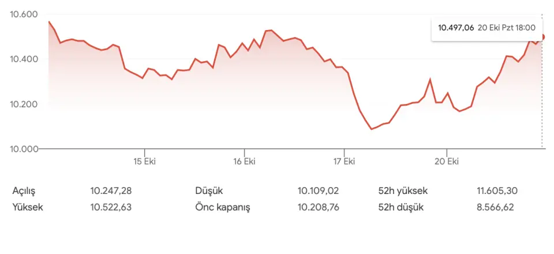
Task: Click the 52h yüksek label
Action: click(402, 191)
